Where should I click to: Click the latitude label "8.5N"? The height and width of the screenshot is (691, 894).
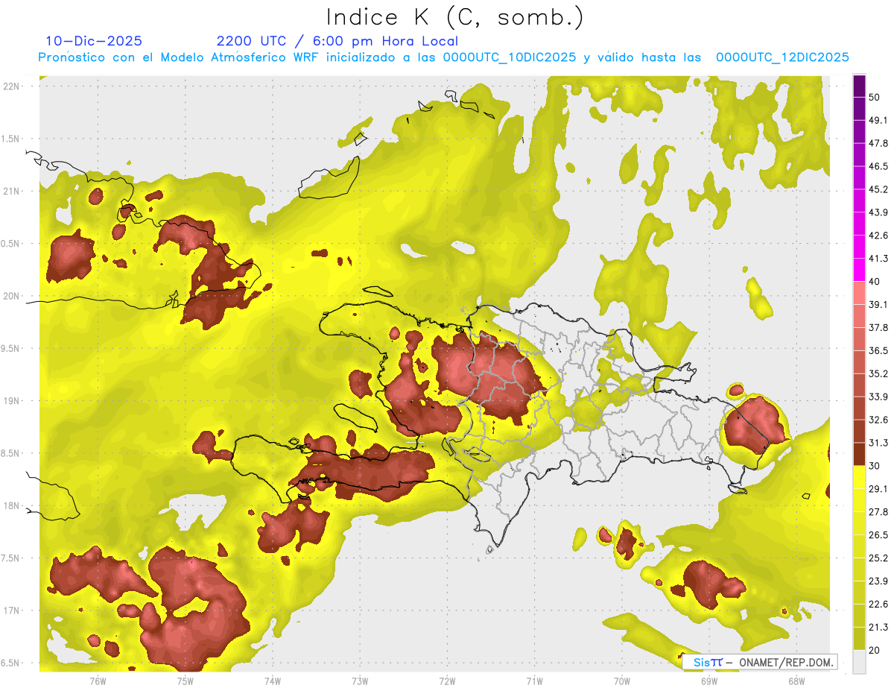pyautogui.click(x=11, y=454)
